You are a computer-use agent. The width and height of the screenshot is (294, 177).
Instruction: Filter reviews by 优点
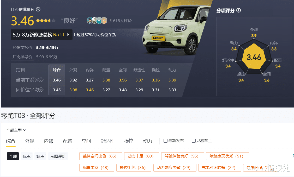[x=27, y=156]
